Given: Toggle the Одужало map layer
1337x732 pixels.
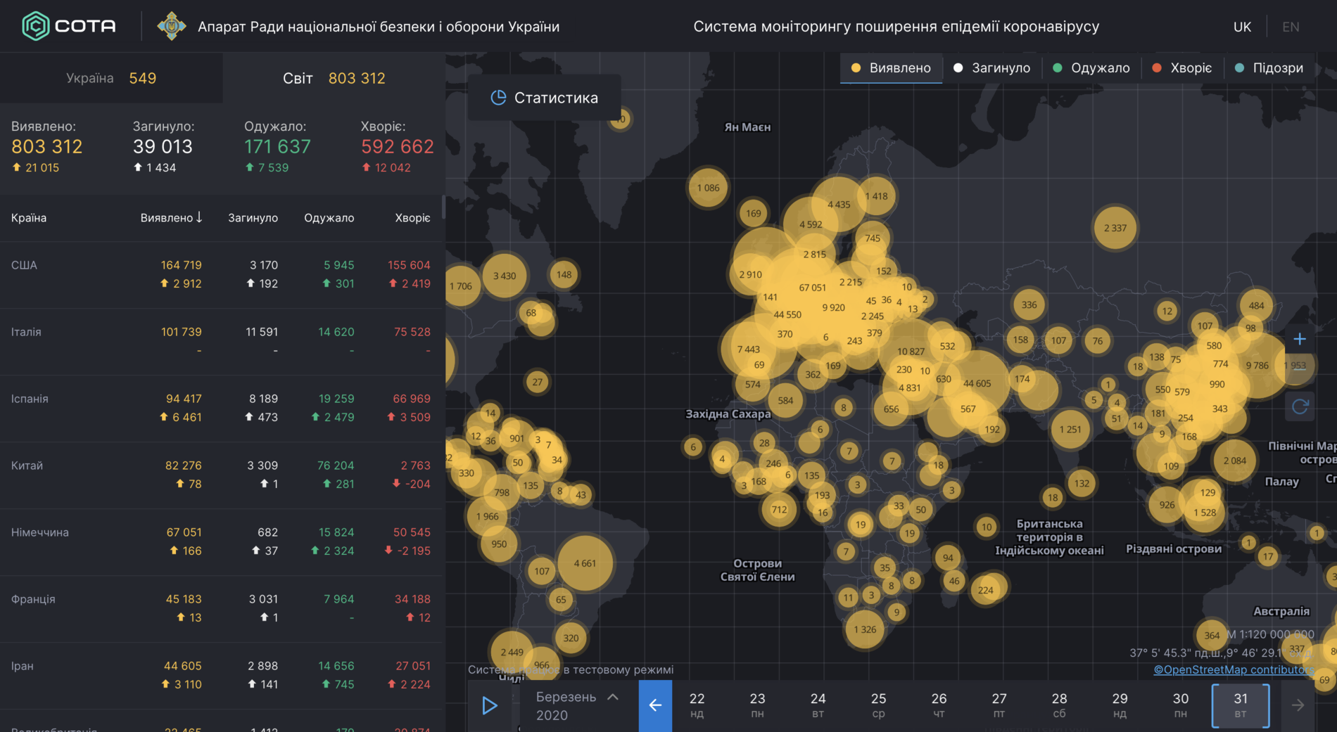Looking at the screenshot, I should click(x=1091, y=68).
